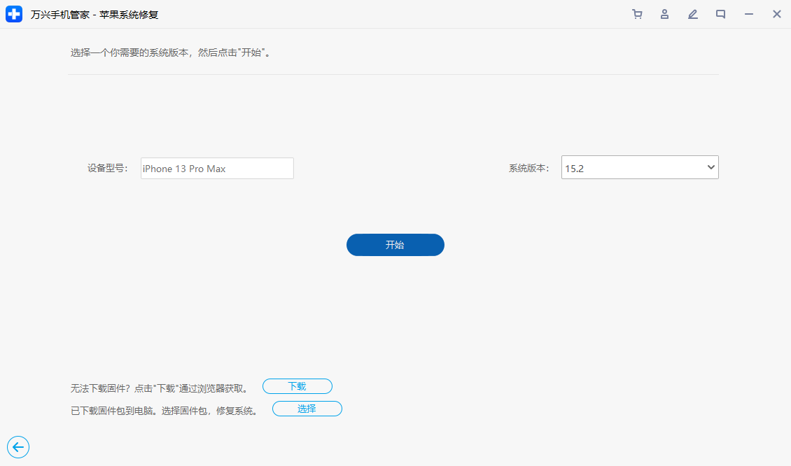
Task: Minimize the 苹果系统修复 window
Action: pos(748,14)
